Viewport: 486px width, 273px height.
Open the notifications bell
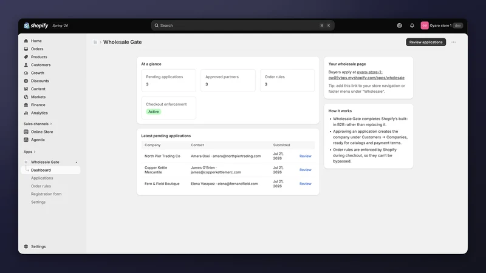pos(412,25)
